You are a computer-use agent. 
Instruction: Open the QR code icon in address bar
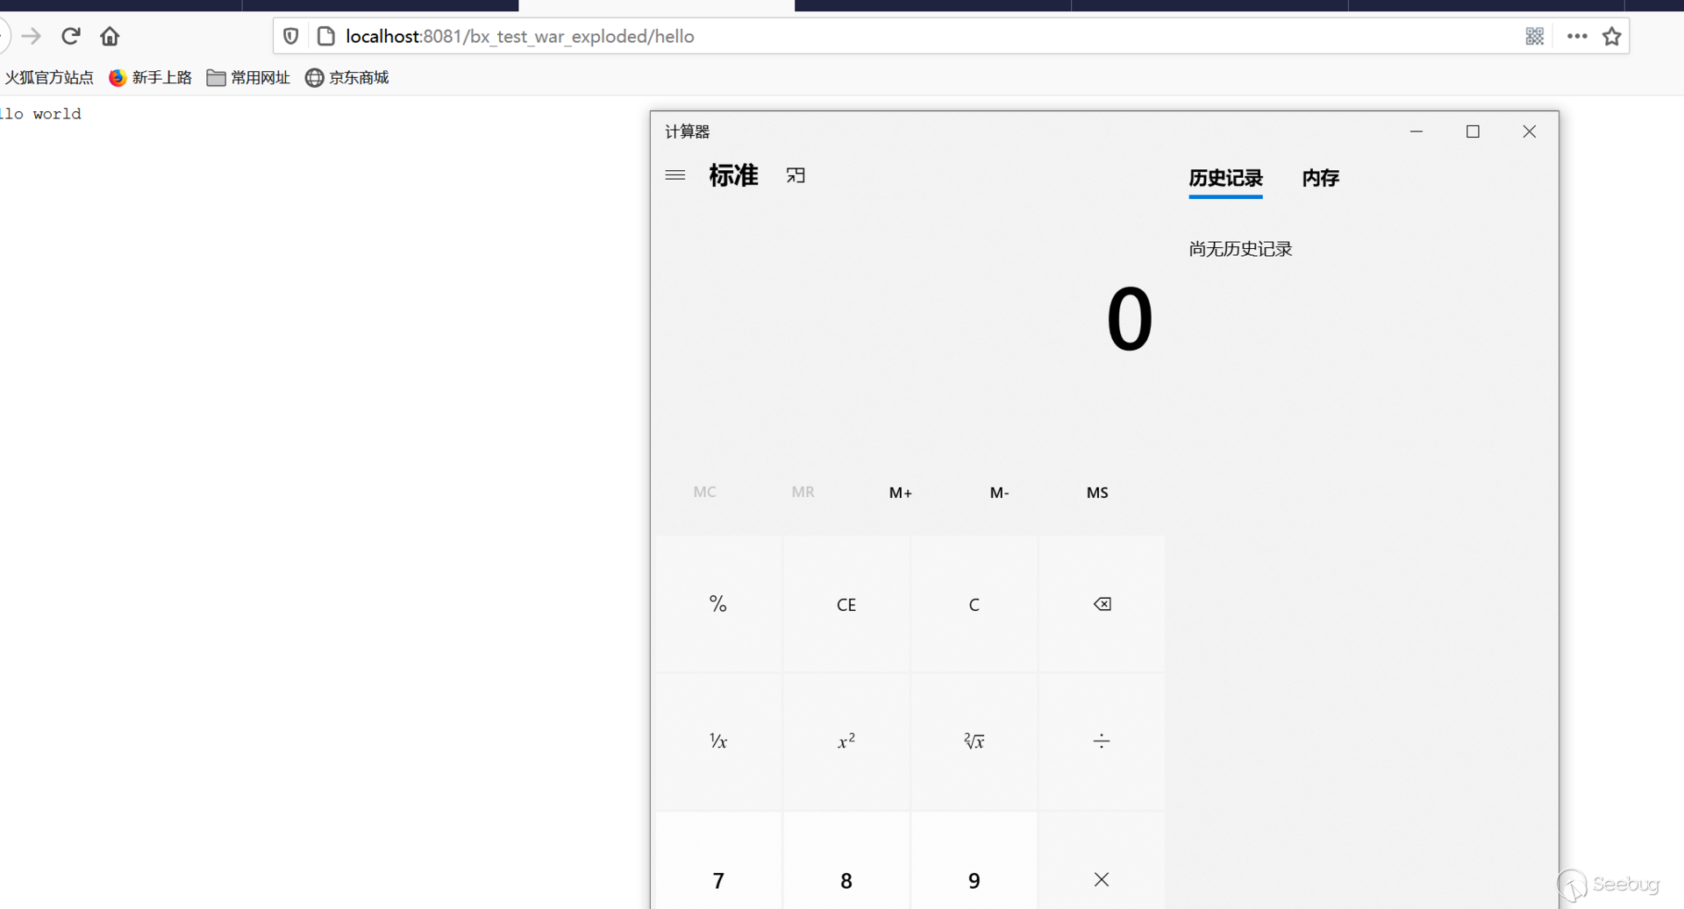[1534, 36]
